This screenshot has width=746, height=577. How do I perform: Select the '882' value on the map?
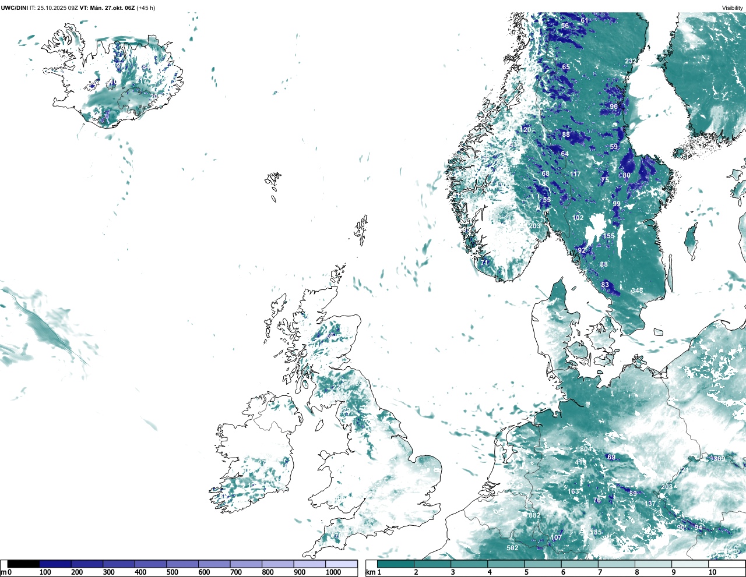pyautogui.click(x=534, y=515)
